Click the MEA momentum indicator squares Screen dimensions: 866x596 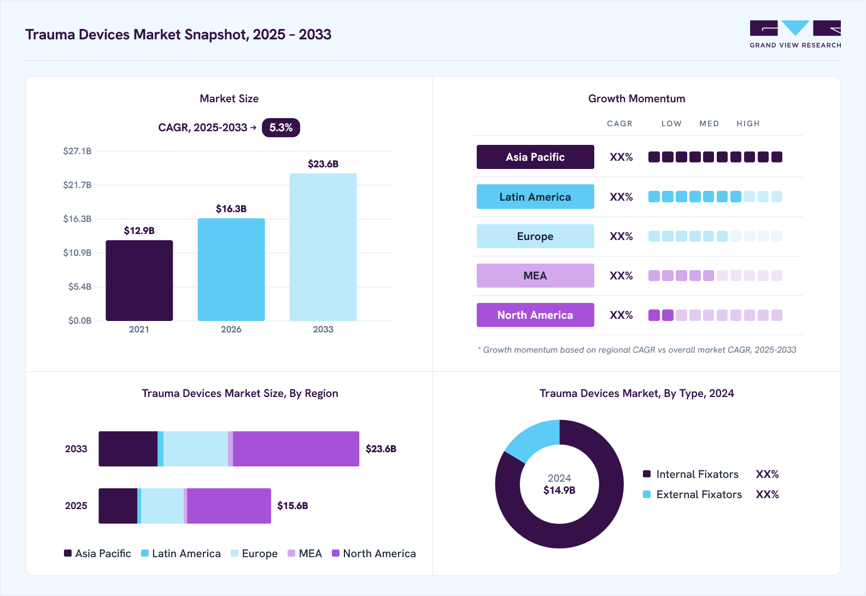pyautogui.click(x=715, y=276)
